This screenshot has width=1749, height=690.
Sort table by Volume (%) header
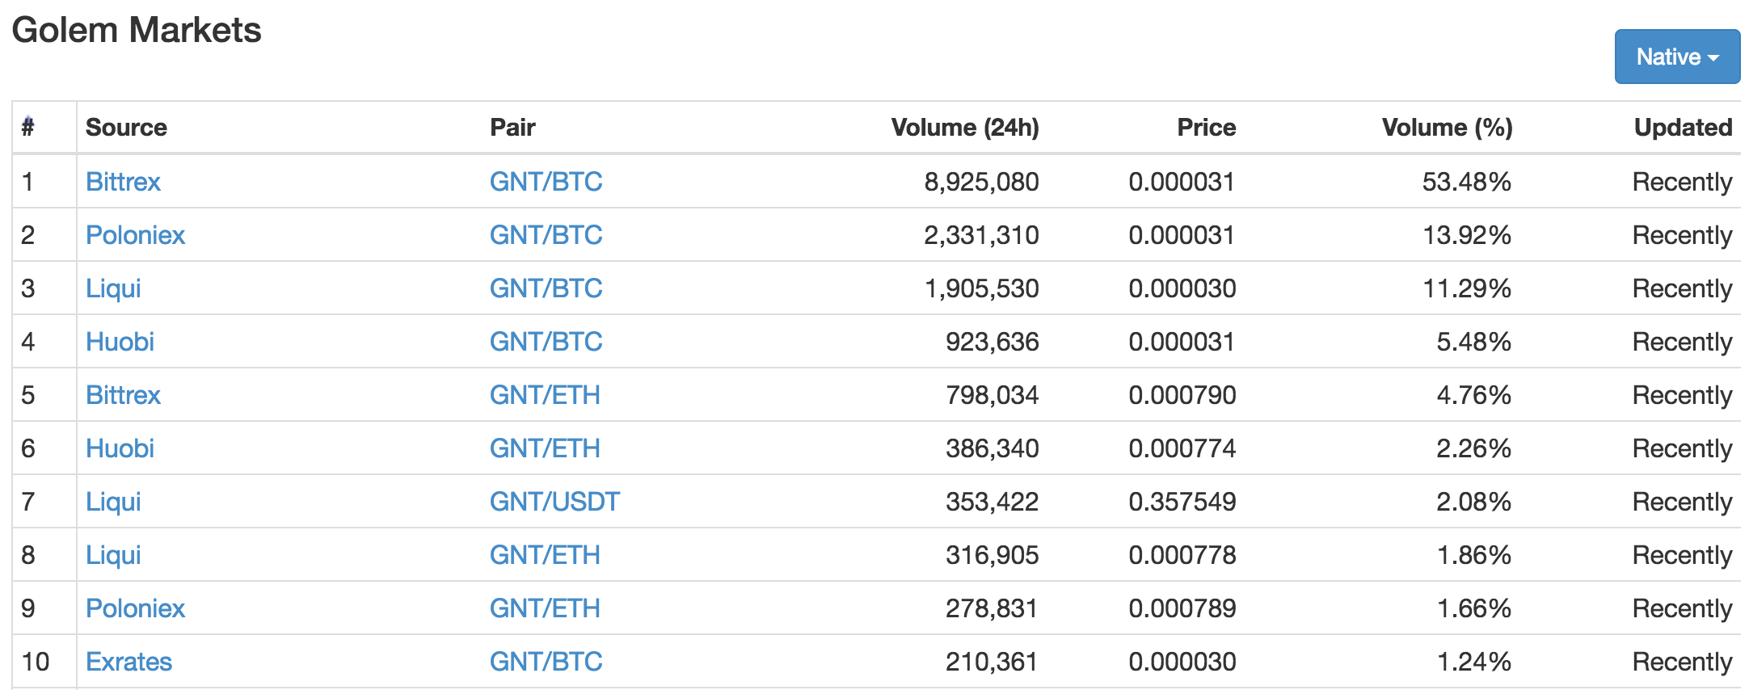(1447, 127)
